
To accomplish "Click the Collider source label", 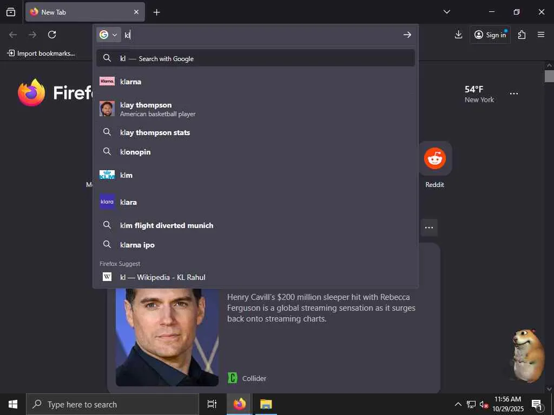I will point(254,378).
